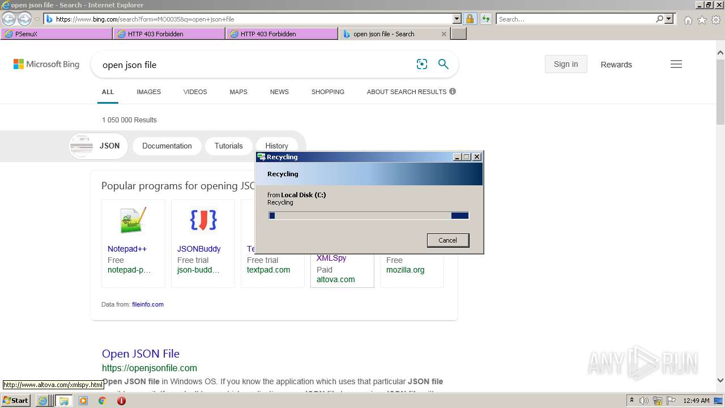The image size is (725, 408).
Task: Click the taskbar clock showing 12:49 AM
Action: [x=696, y=401]
